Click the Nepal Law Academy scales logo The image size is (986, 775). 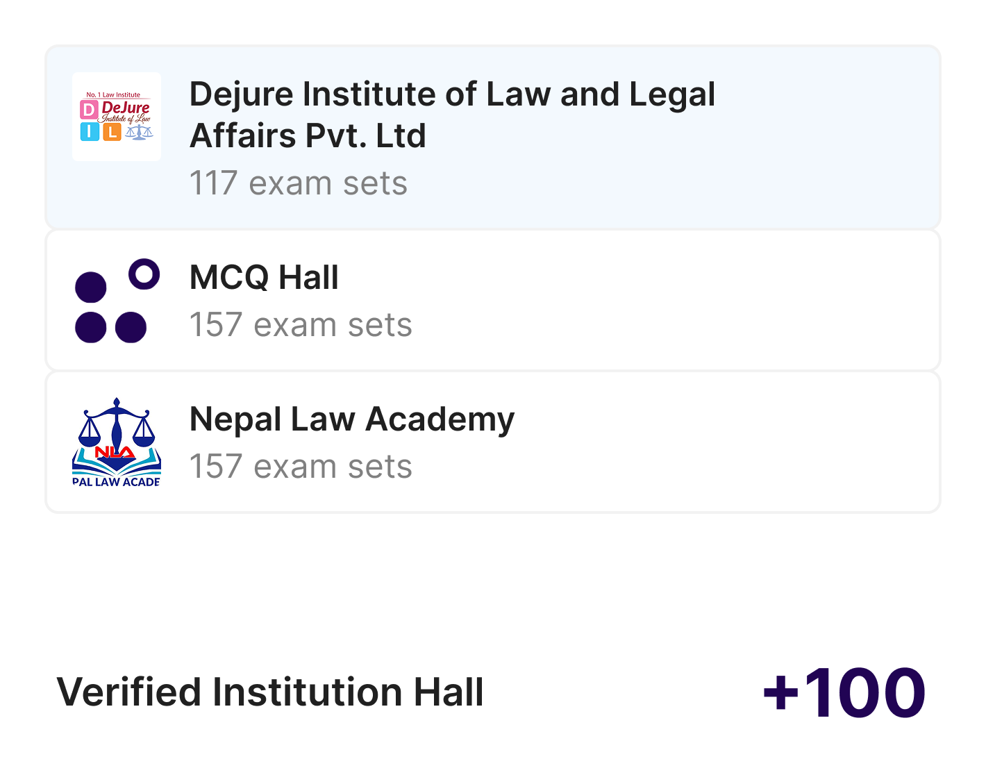117,442
